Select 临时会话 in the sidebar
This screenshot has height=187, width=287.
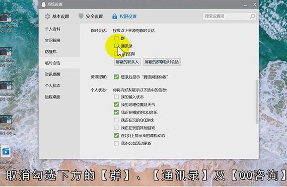pos(59,63)
